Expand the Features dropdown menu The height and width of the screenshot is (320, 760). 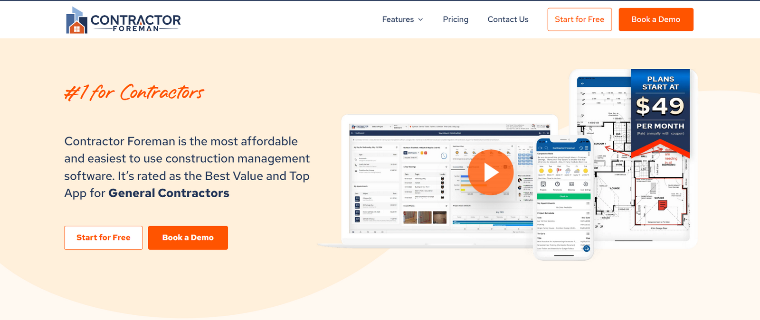click(402, 19)
